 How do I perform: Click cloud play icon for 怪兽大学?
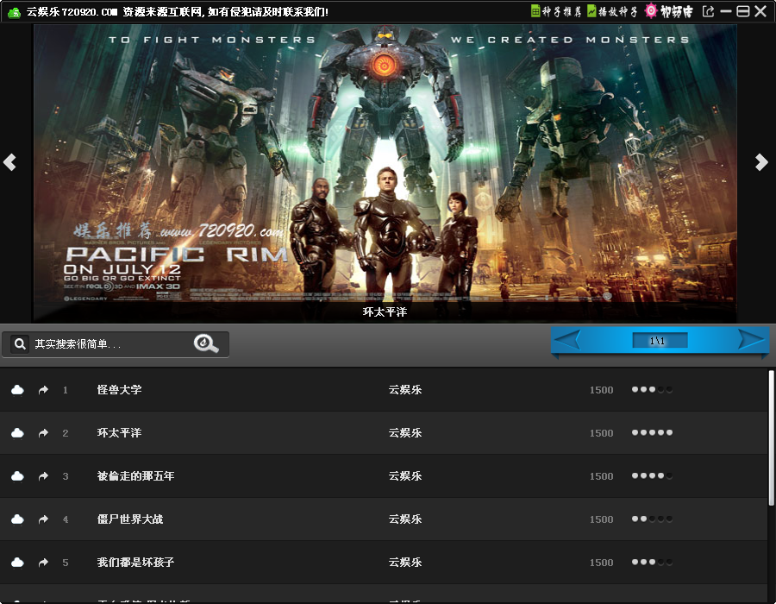[x=17, y=390]
